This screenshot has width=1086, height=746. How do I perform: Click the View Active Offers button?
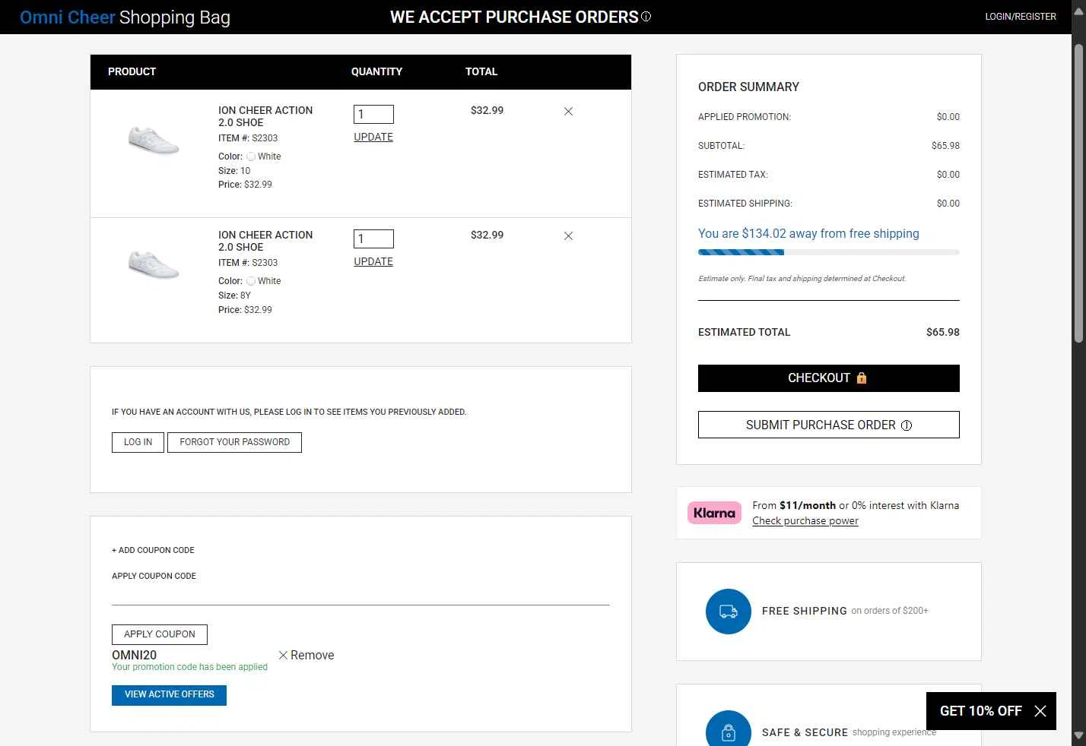[169, 694]
